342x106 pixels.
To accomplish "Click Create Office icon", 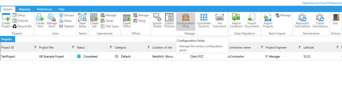I will tap(127, 20).
